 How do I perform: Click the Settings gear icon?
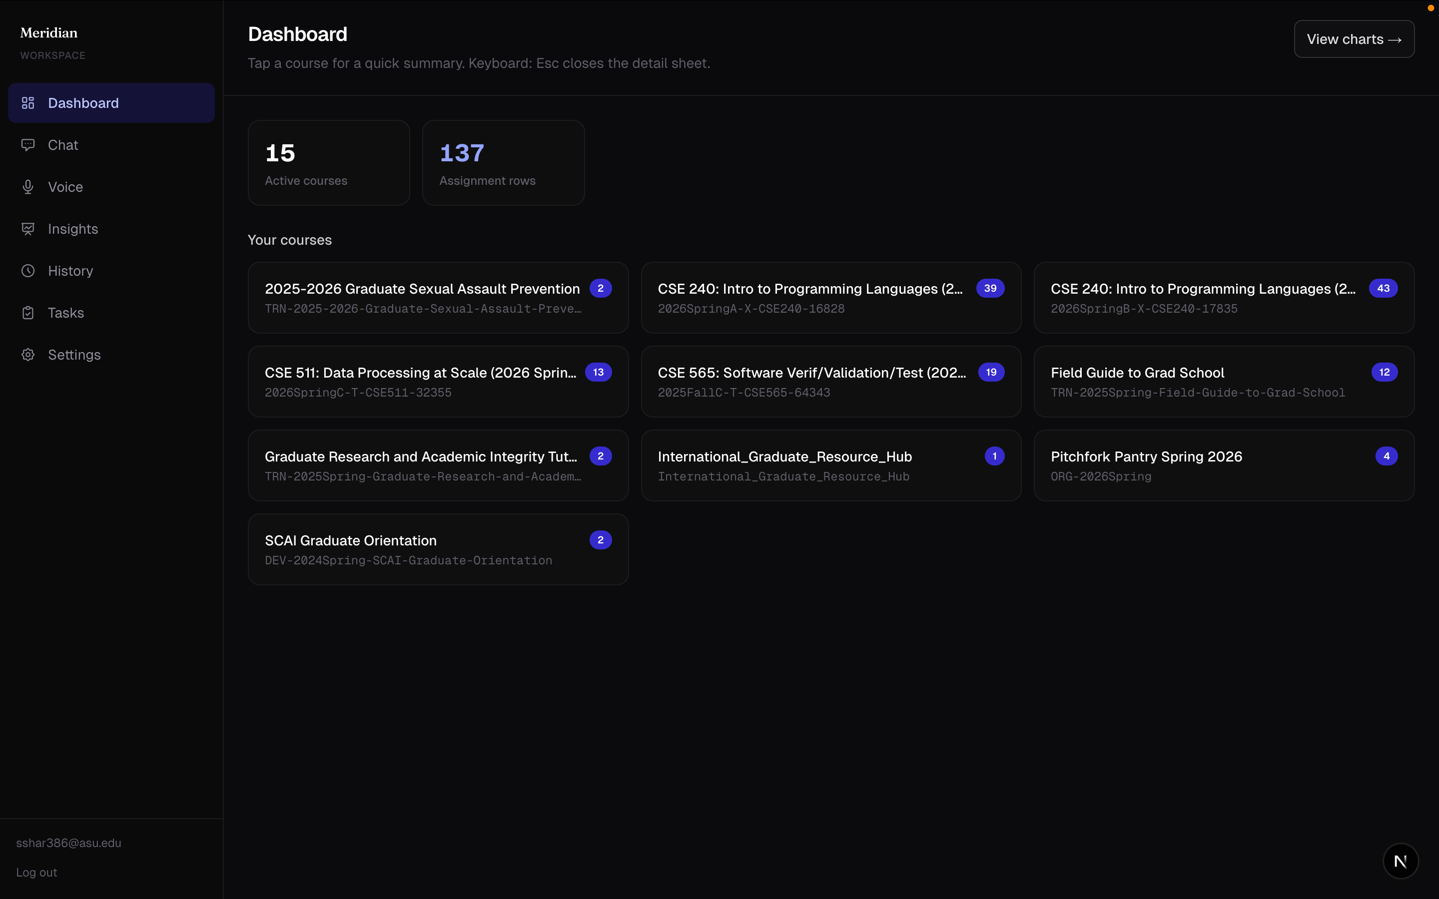pyautogui.click(x=28, y=355)
